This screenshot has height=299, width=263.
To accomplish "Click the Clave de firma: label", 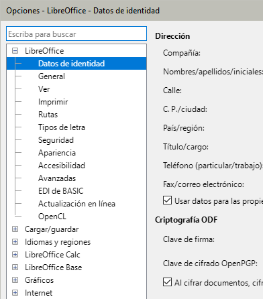I will click(x=189, y=239).
